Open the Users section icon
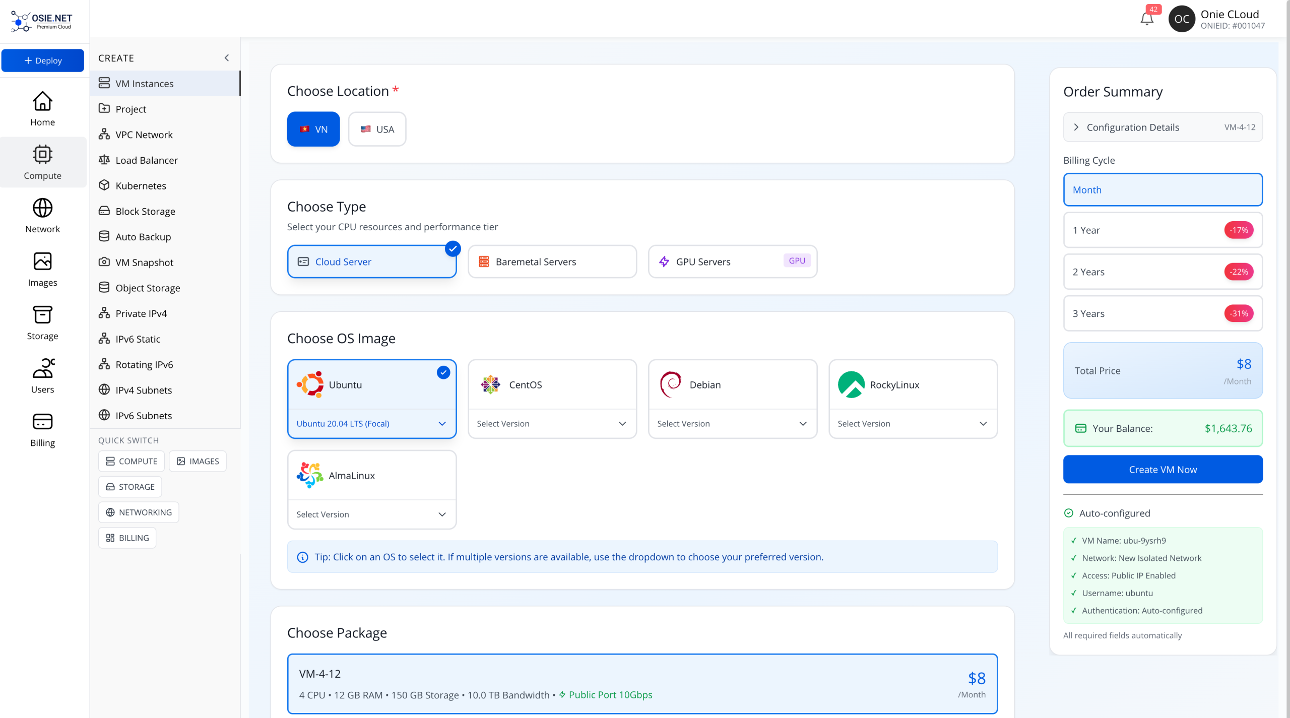 coord(42,376)
